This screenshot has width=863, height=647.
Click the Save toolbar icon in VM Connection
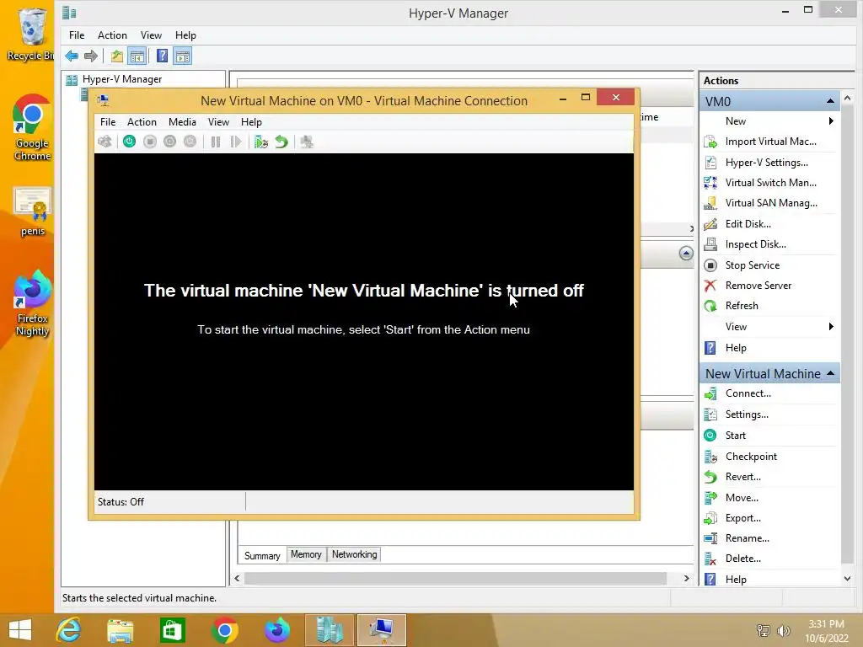pyautogui.click(x=190, y=142)
